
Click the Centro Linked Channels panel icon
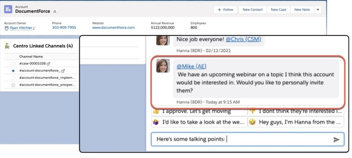tap(7, 46)
